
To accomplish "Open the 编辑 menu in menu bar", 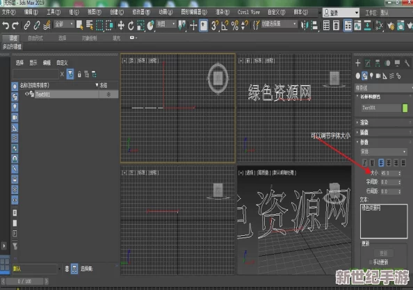I will [x=31, y=12].
